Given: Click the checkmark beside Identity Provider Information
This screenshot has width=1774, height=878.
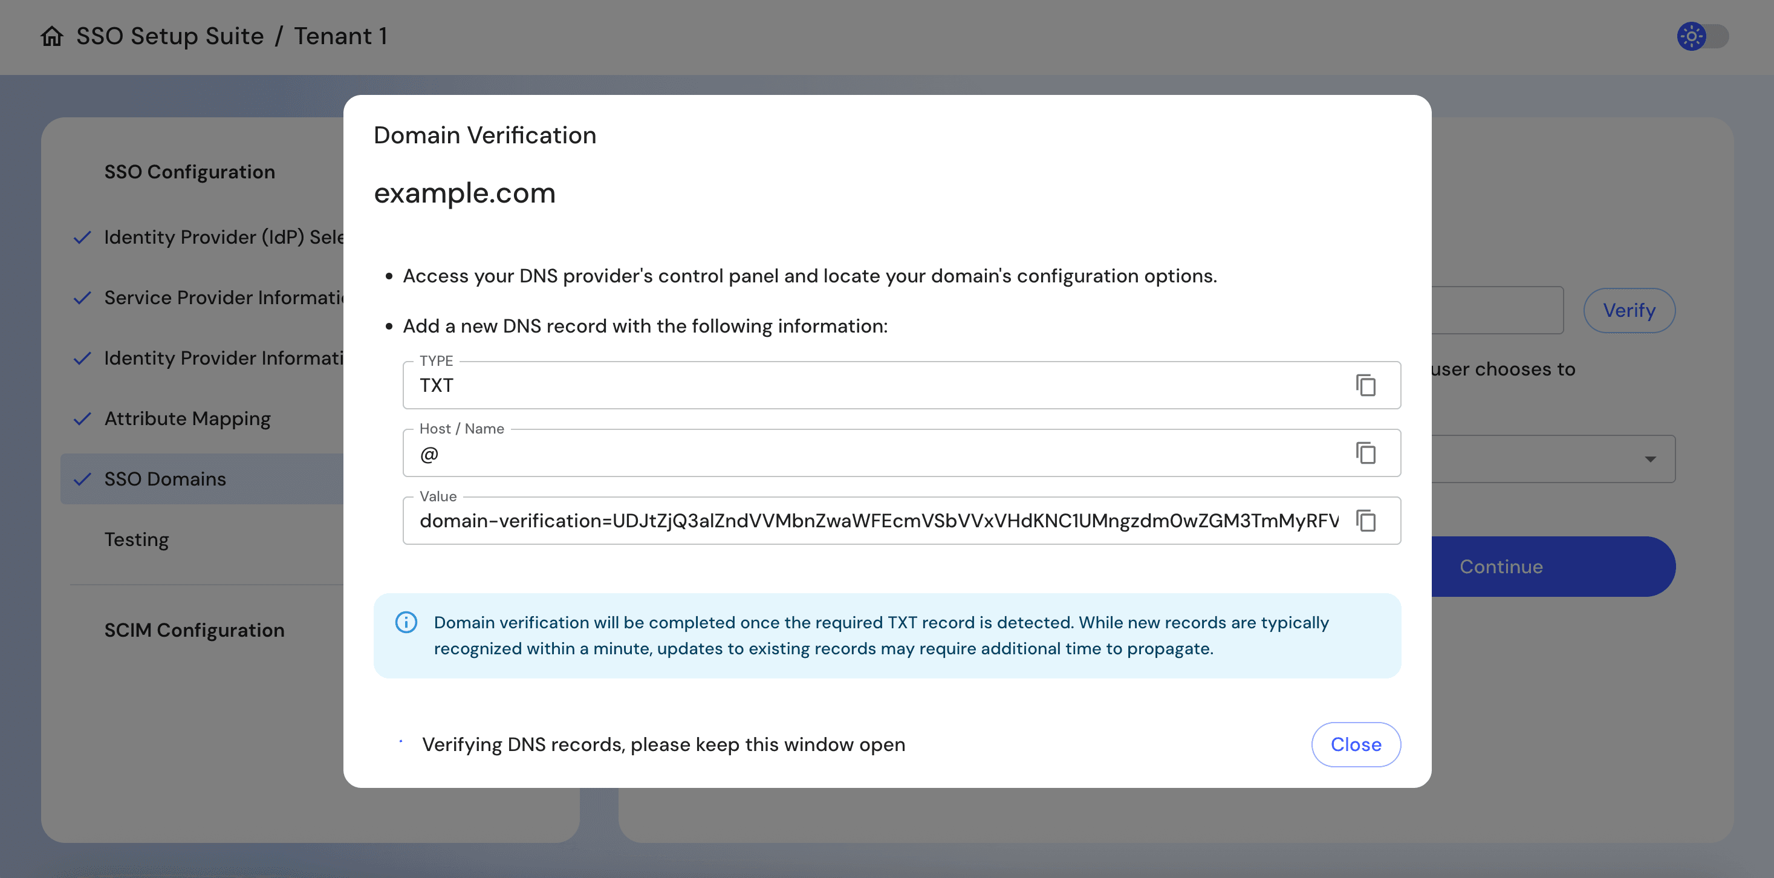Looking at the screenshot, I should point(83,357).
